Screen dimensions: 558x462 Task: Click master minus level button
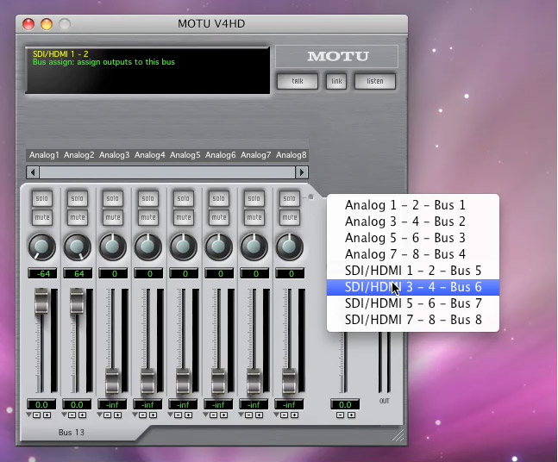click(x=341, y=415)
